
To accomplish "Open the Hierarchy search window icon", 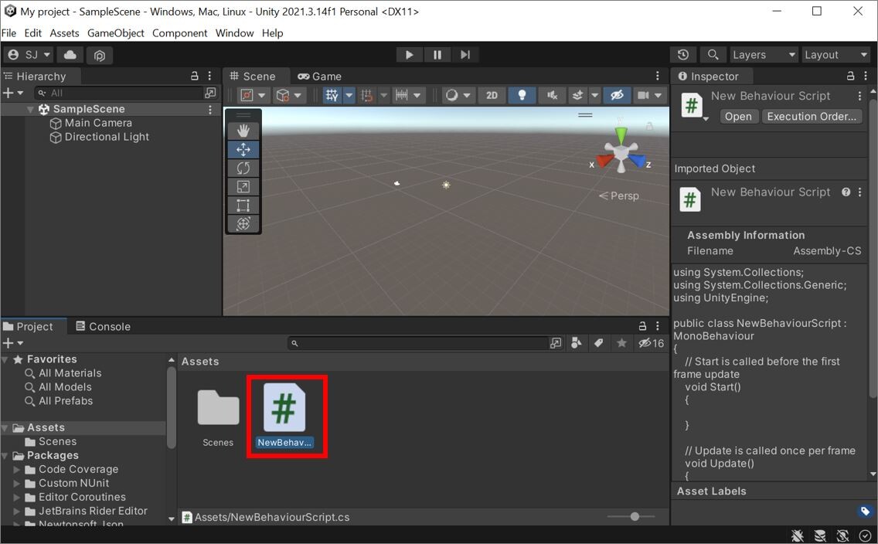I will coord(210,93).
